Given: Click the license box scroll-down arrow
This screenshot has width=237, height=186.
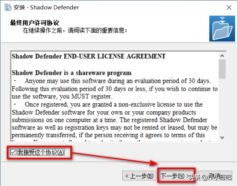Looking at the screenshot, I should (x=222, y=137).
